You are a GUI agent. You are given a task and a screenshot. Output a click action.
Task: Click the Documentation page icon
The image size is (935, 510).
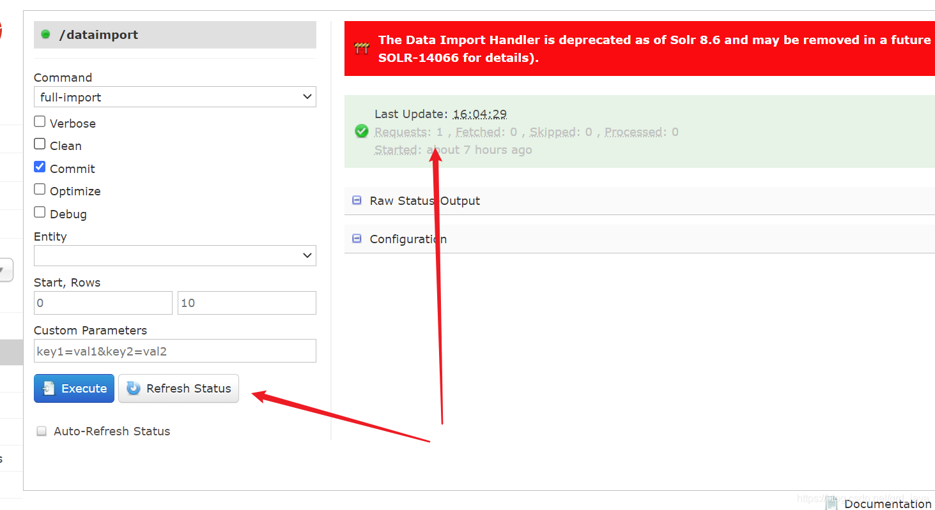coord(831,504)
